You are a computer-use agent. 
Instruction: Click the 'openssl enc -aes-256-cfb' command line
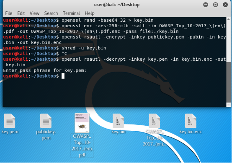(114, 28)
